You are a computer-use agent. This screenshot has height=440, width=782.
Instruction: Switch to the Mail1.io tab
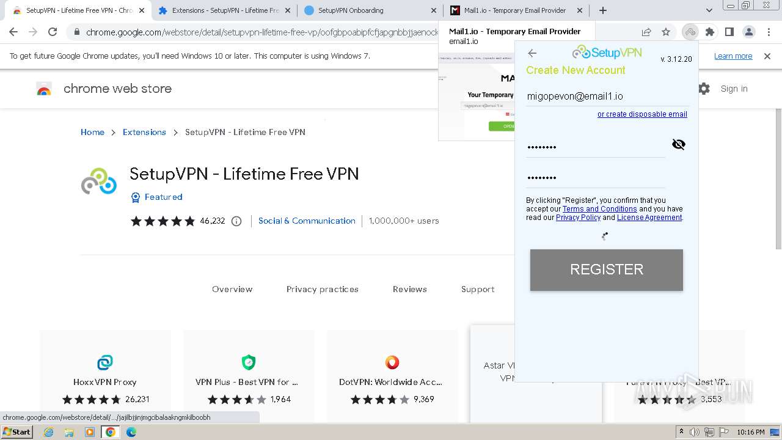[x=516, y=10]
